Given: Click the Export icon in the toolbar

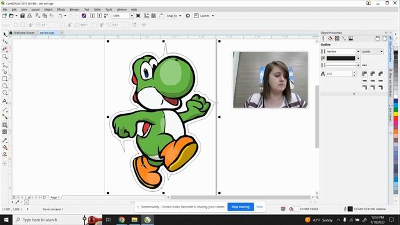Looking at the screenshot, I should click(x=99, y=16).
